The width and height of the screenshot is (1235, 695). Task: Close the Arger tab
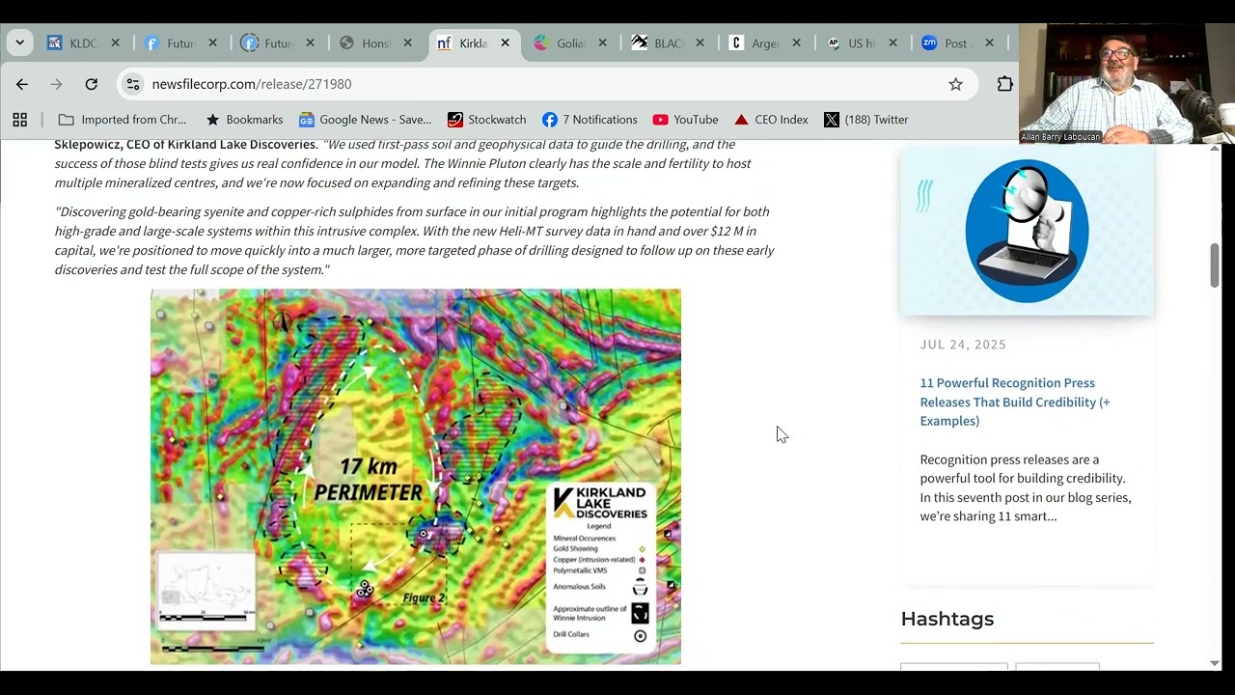[x=797, y=43]
